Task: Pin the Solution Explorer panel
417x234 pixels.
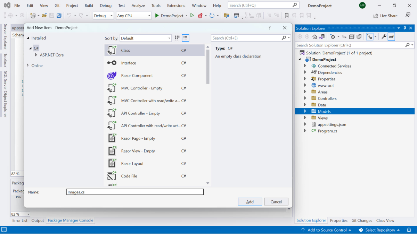Action: click(404, 28)
